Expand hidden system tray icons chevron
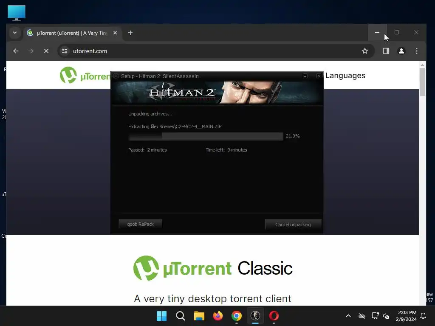The image size is (435, 326). 348,316
